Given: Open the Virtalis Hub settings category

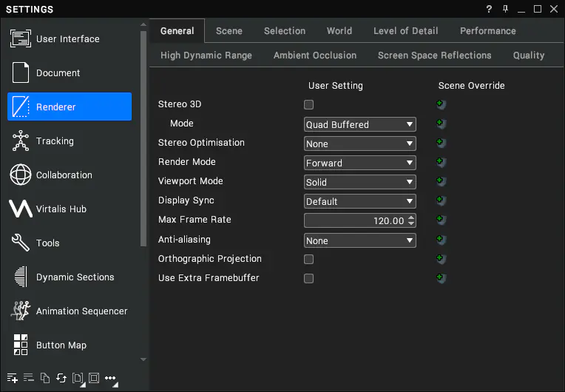Looking at the screenshot, I should coord(70,209).
